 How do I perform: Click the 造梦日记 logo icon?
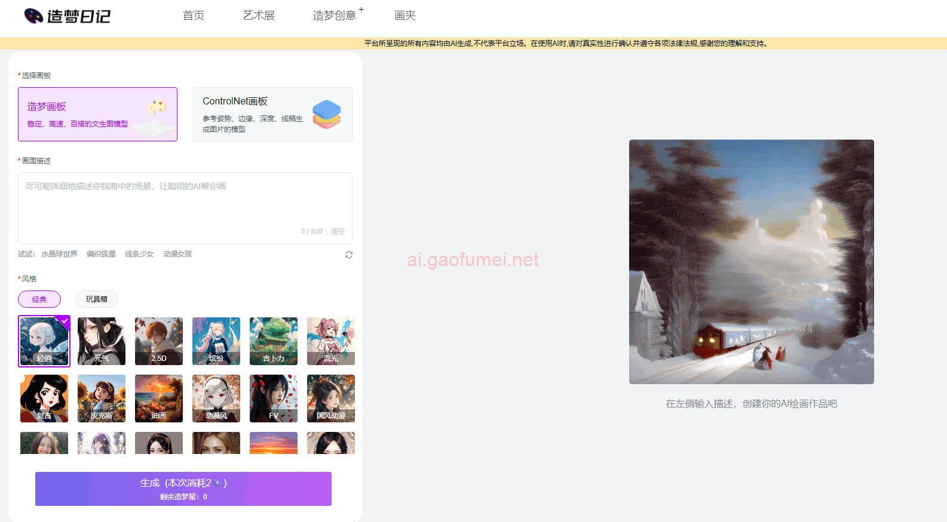click(33, 16)
